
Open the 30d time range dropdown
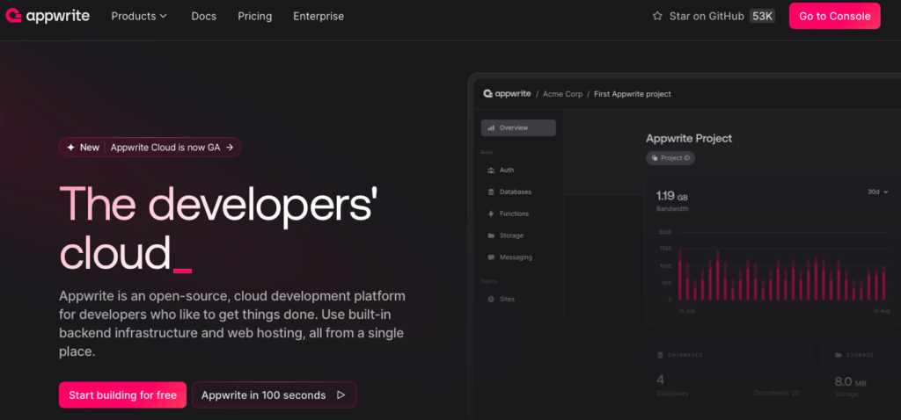tap(877, 192)
